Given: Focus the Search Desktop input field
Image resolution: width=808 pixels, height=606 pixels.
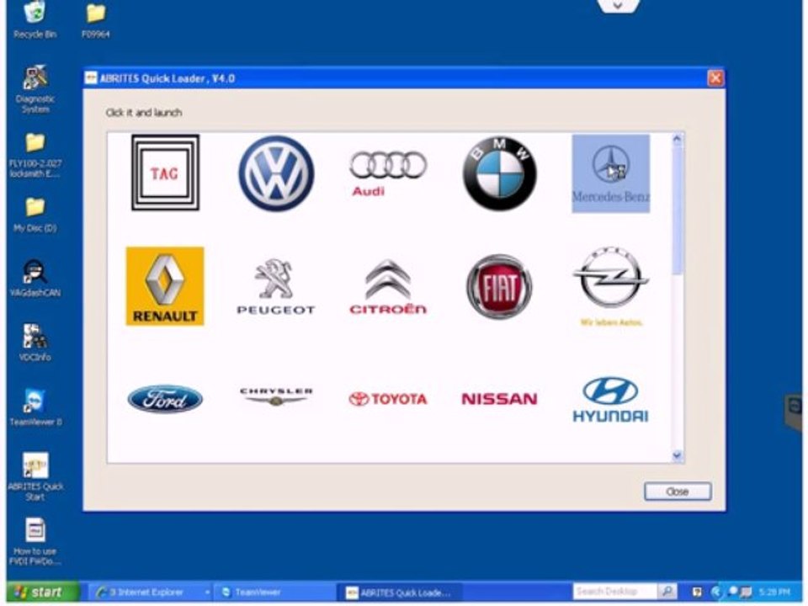Looking at the screenshot, I should (x=614, y=592).
